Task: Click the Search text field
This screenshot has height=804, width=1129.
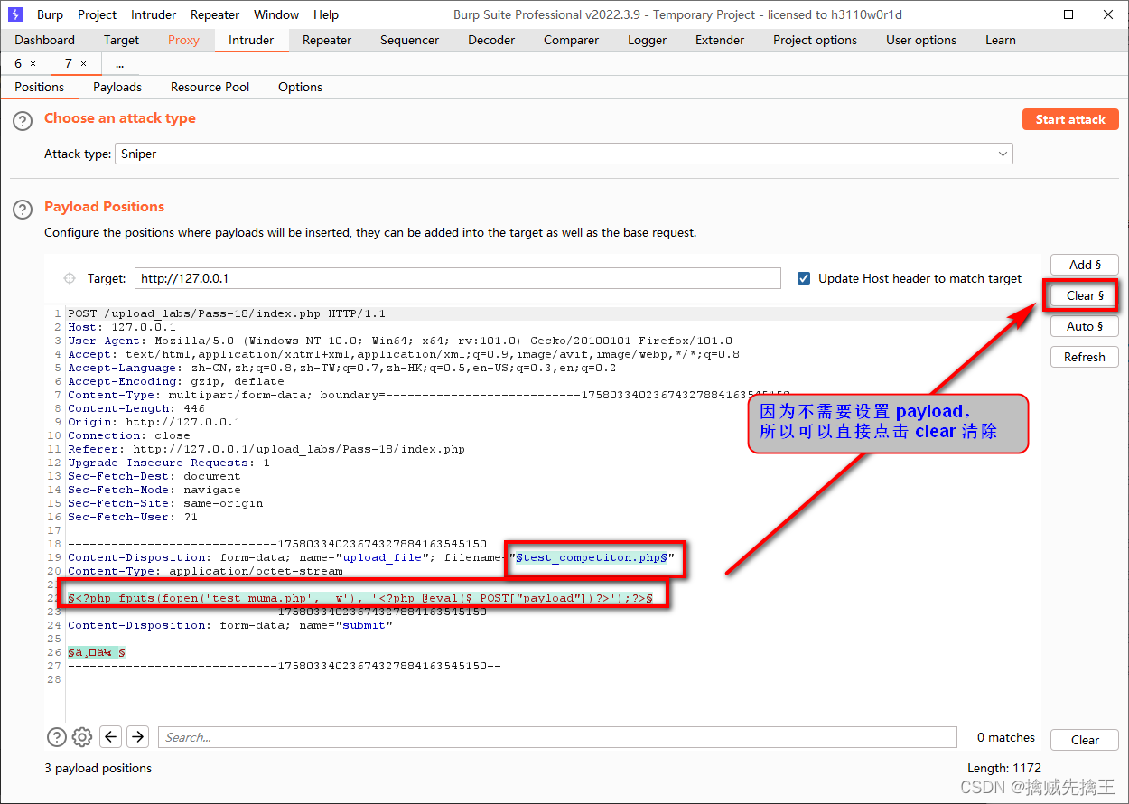Action: pyautogui.click(x=557, y=737)
